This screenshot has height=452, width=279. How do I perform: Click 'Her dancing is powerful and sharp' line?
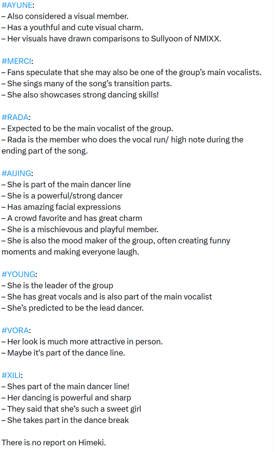[66, 398]
